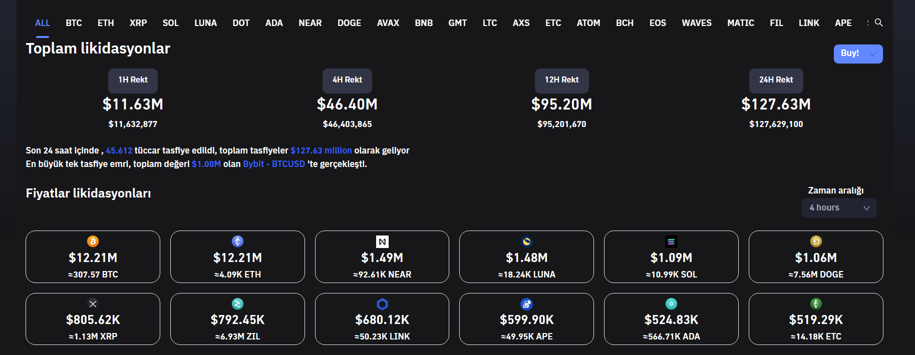
Task: Select the 12H Rekt timeframe
Action: (x=561, y=80)
